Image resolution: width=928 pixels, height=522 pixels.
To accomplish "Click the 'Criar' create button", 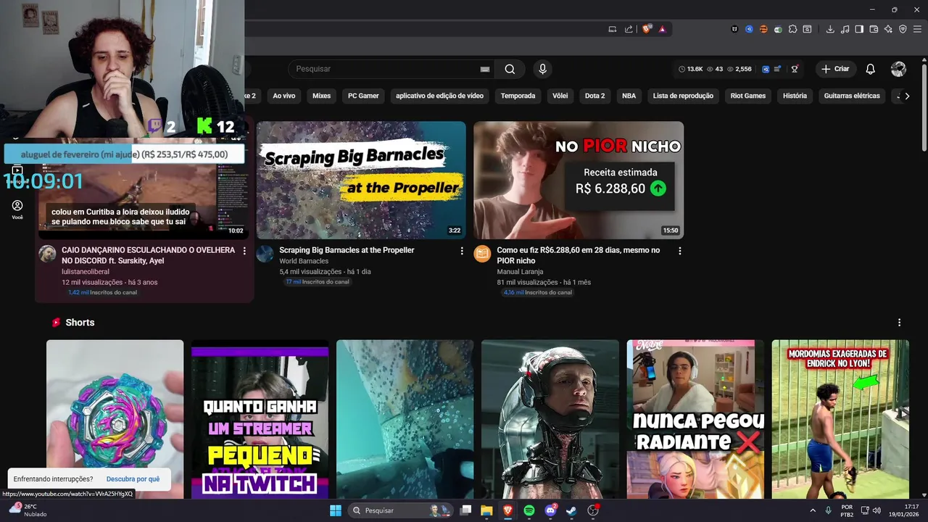I will (x=835, y=69).
